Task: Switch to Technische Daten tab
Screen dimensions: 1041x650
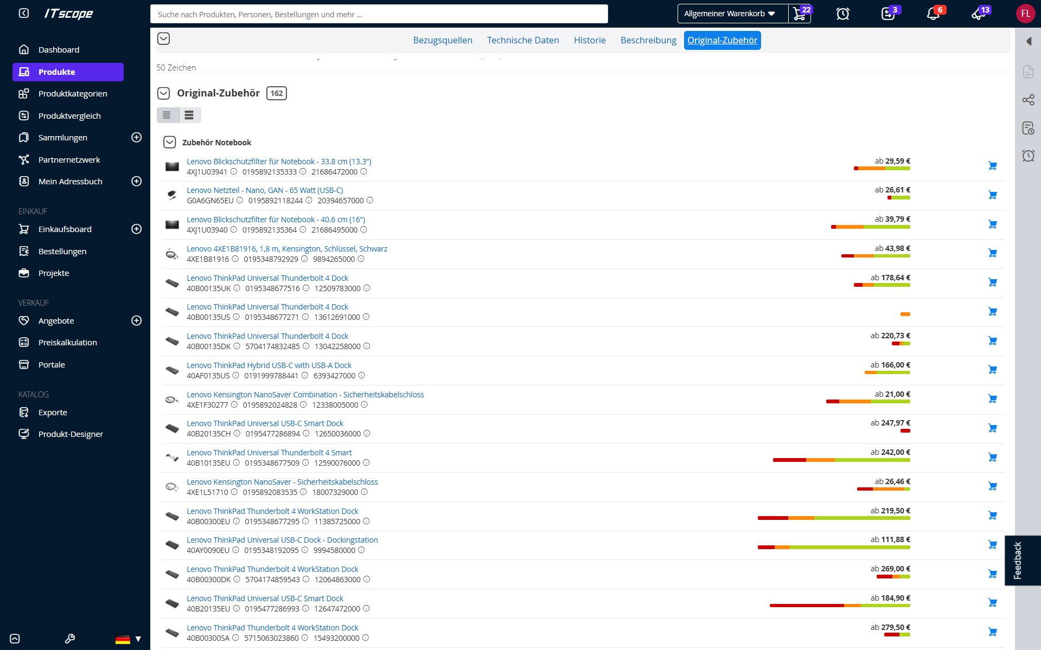Action: (522, 40)
